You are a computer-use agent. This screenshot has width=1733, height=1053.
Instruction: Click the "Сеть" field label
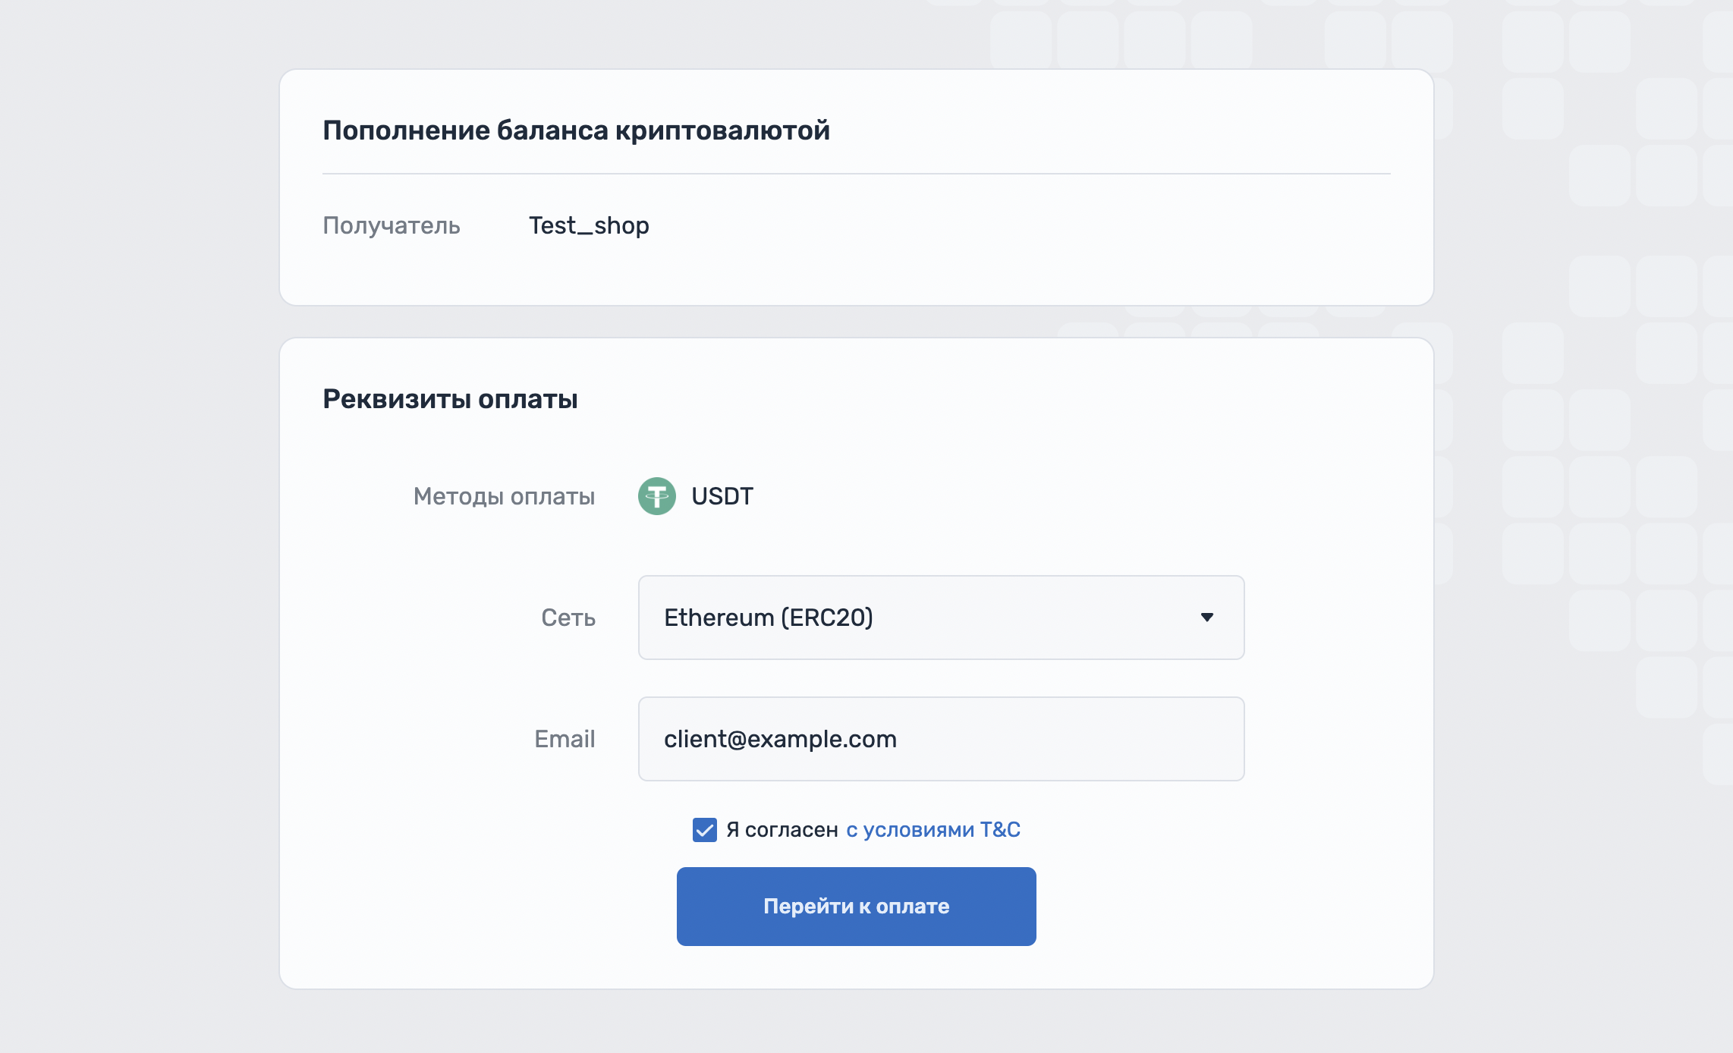[x=568, y=618]
